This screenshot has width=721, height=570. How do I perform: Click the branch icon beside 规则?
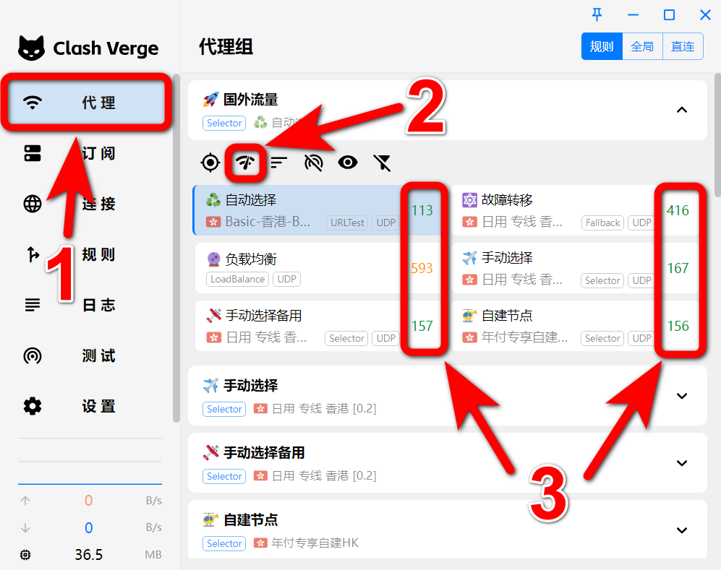(33, 254)
